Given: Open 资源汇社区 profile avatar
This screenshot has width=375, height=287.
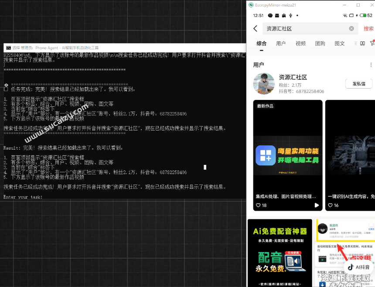Looking at the screenshot, I should point(264,84).
